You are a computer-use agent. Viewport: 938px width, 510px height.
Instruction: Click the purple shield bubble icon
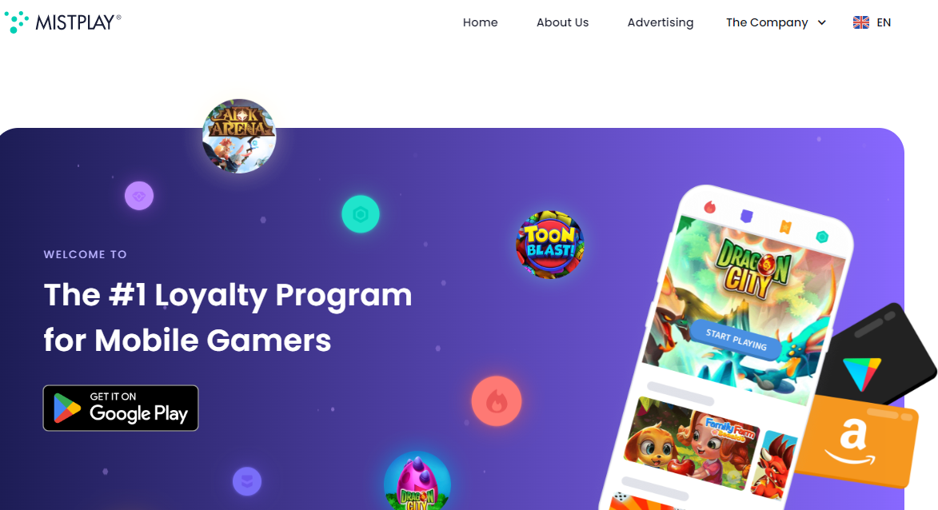(x=247, y=481)
